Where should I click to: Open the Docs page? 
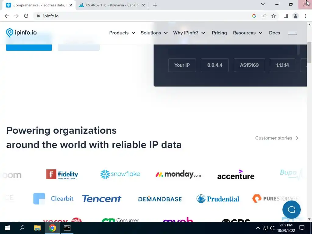pyautogui.click(x=275, y=33)
